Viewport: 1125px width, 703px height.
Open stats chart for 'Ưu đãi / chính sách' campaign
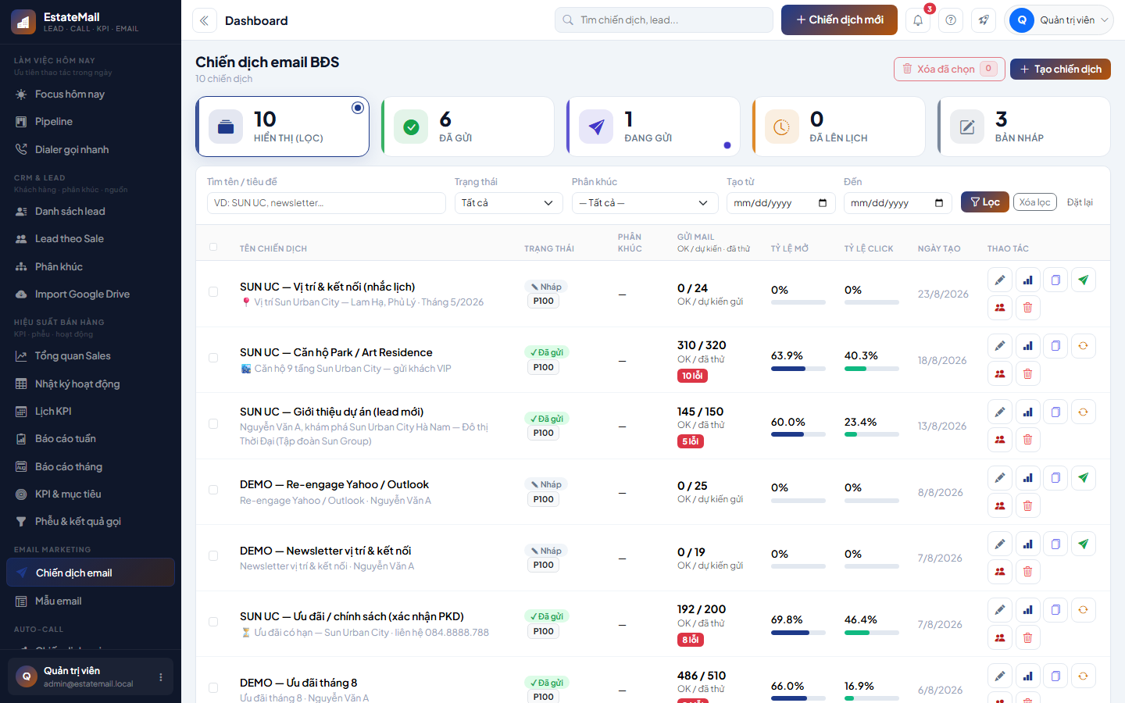pyautogui.click(x=1027, y=610)
